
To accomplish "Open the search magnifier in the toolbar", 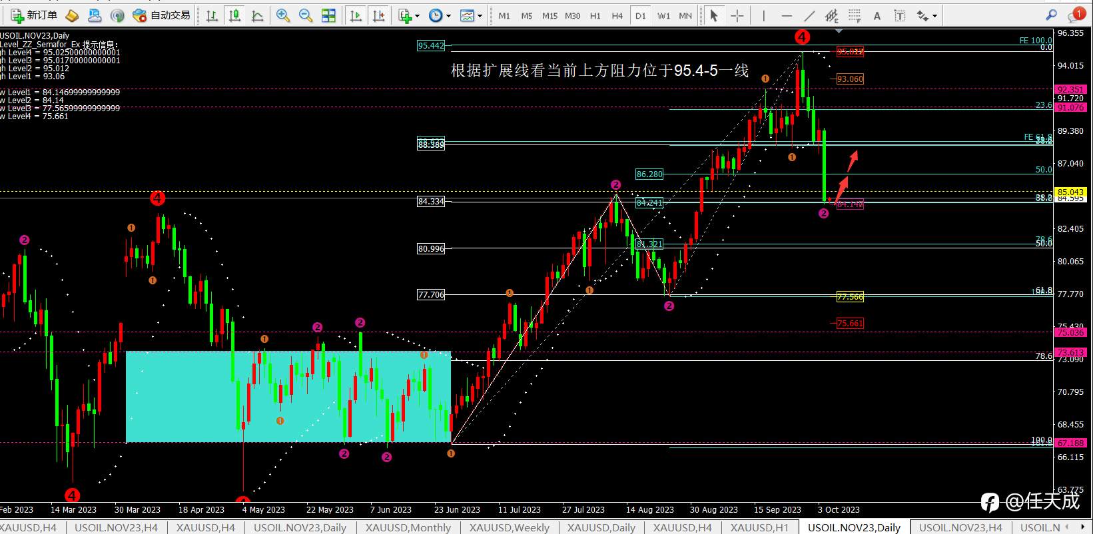I will 1051,15.
